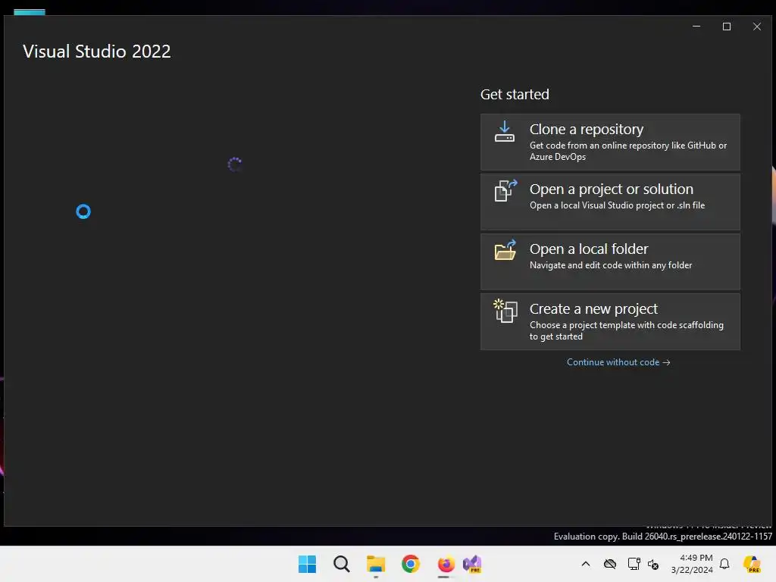Start Create a new project
776x582 pixels.
610,321
